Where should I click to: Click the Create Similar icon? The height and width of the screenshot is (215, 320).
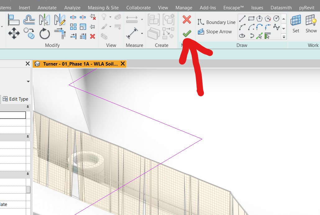168,33
